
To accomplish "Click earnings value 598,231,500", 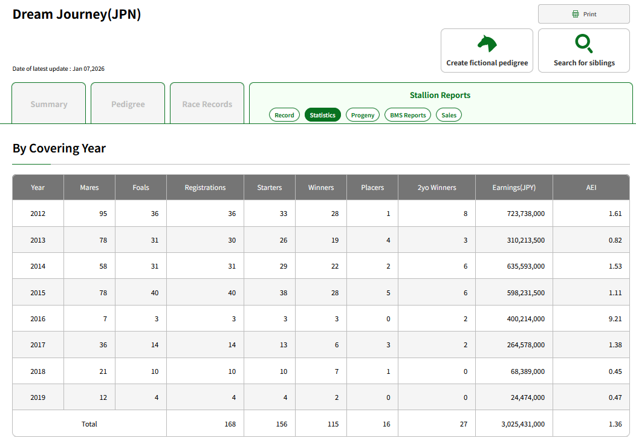I will point(526,293).
